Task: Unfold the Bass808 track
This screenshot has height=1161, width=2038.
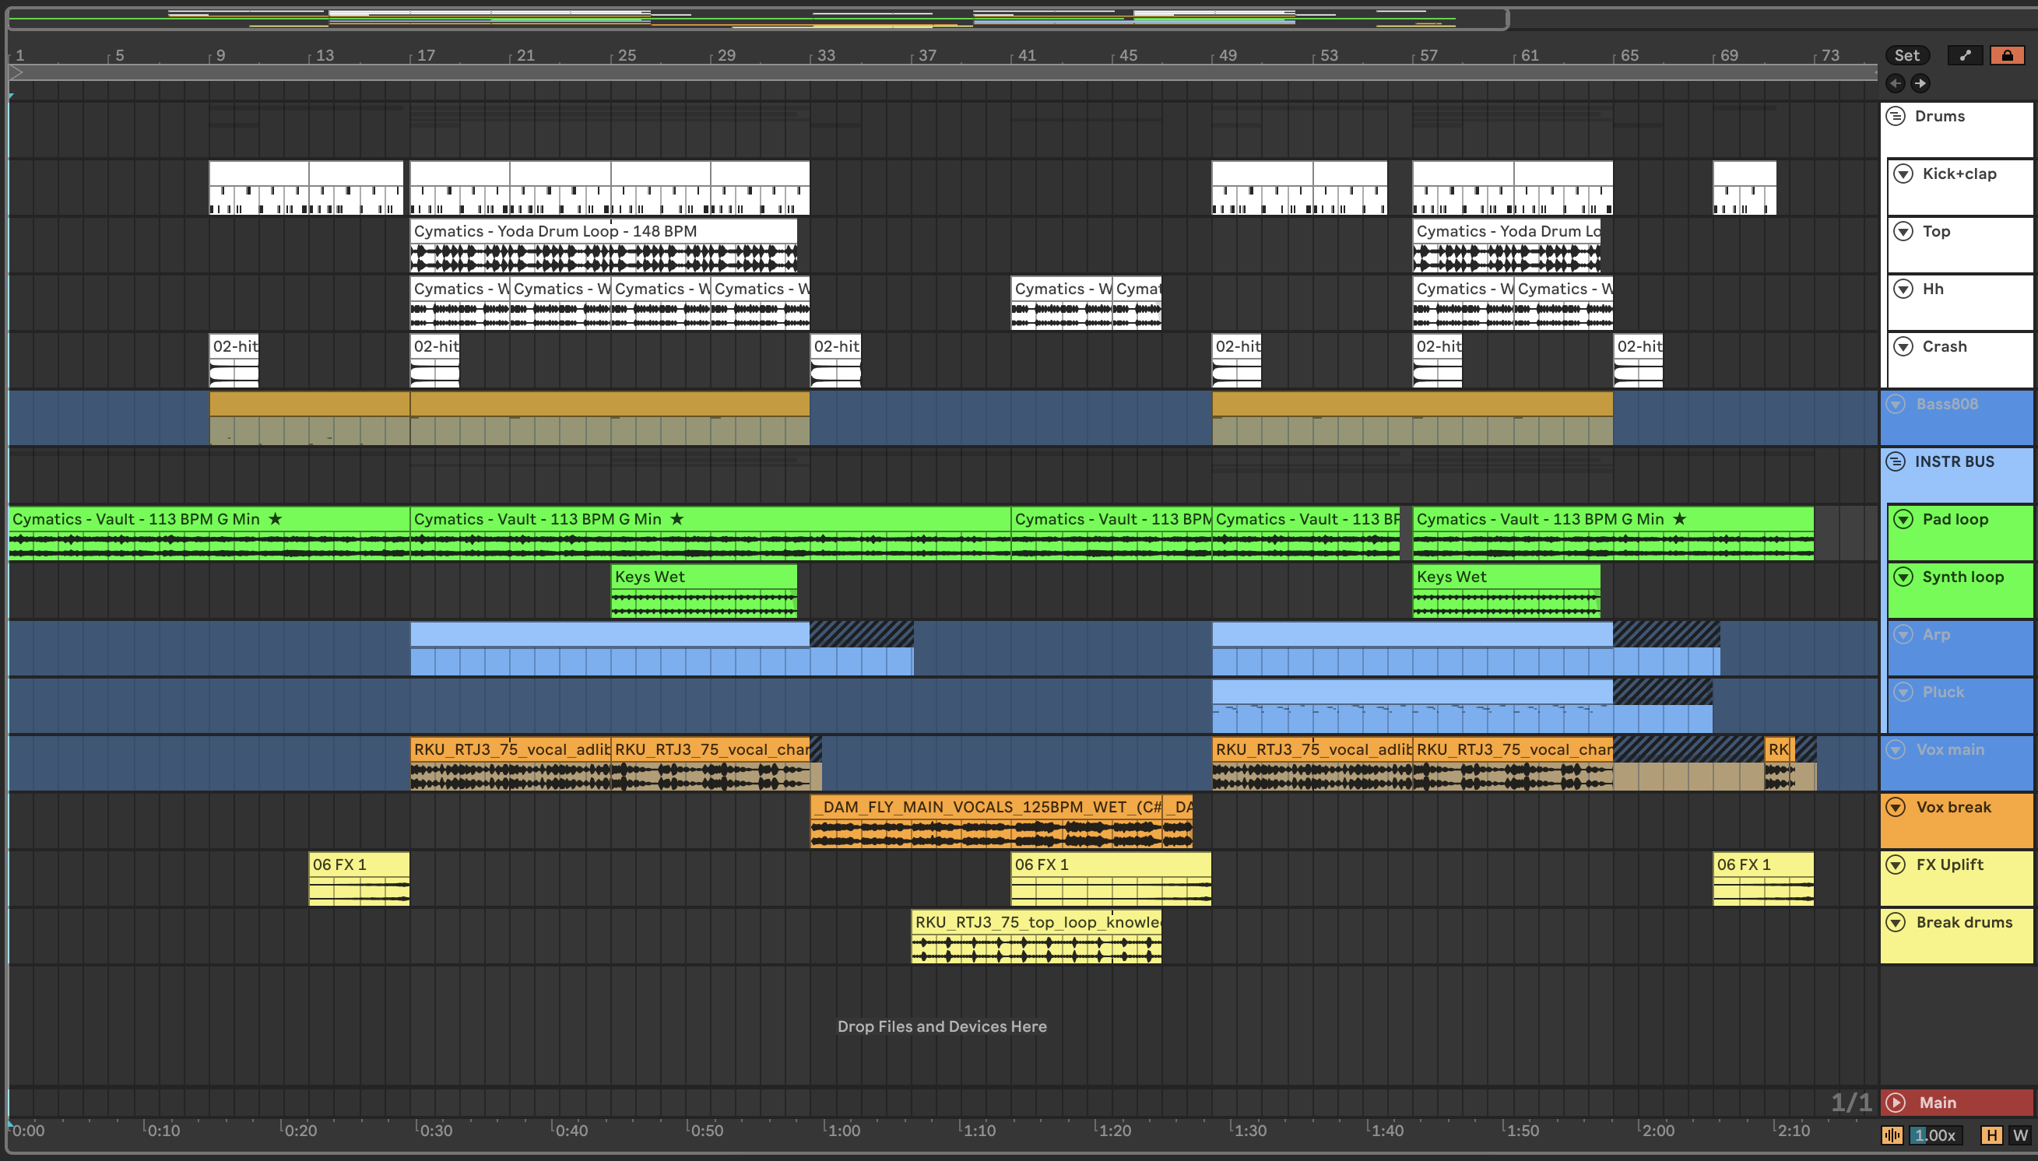Action: 1896,405
